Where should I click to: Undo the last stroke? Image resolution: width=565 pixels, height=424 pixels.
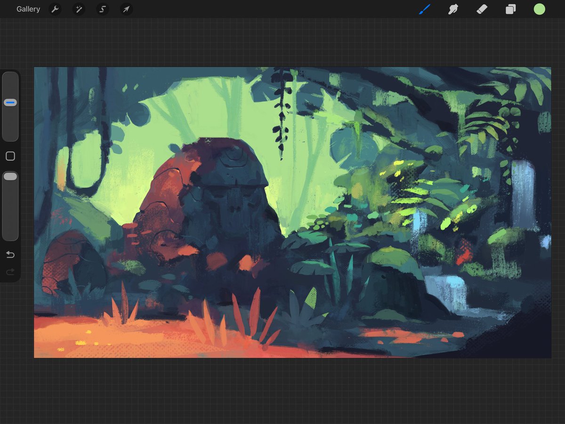(10, 254)
